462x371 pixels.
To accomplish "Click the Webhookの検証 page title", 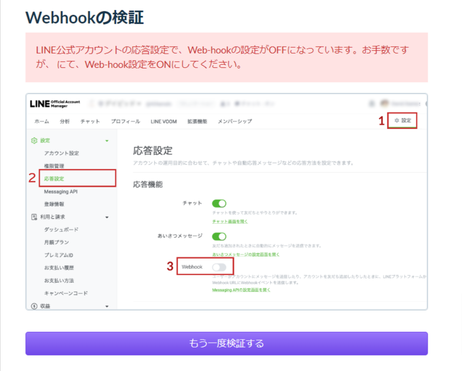I will tap(85, 17).
